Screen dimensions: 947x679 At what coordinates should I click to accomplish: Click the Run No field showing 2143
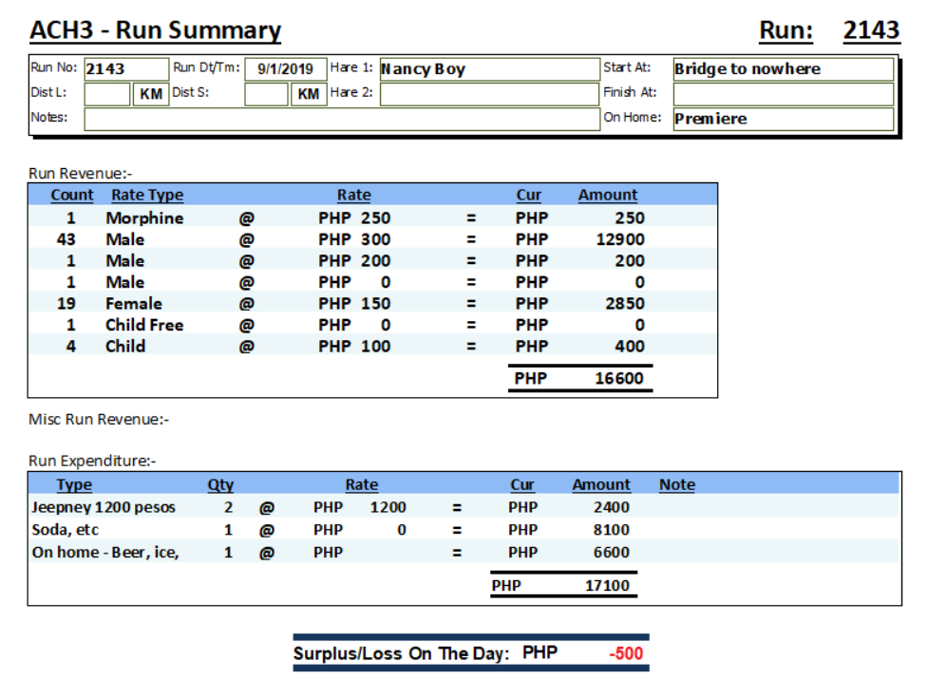point(124,69)
